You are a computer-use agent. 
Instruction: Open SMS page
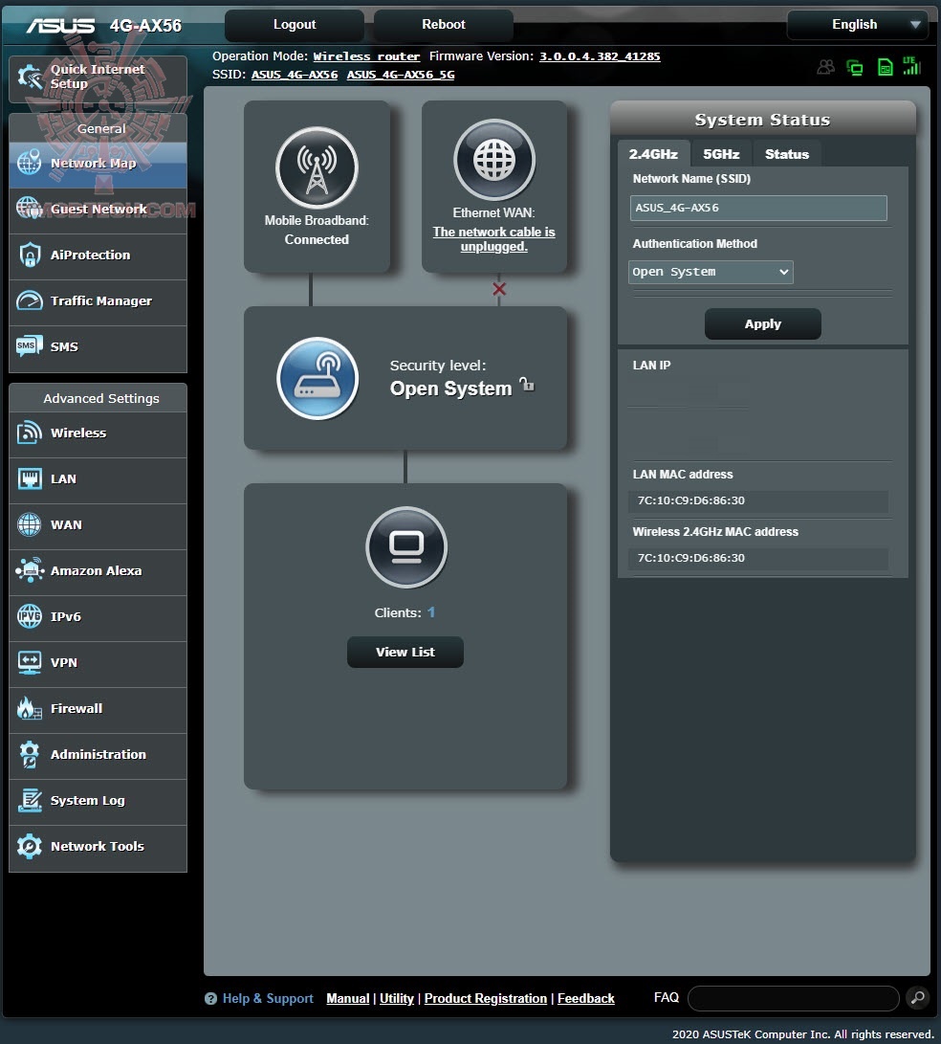98,347
